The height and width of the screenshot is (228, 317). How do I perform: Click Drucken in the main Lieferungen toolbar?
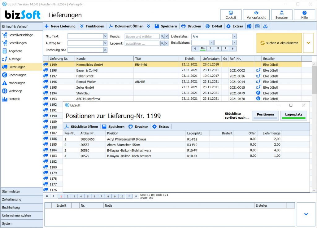pyautogui.click(x=191, y=26)
